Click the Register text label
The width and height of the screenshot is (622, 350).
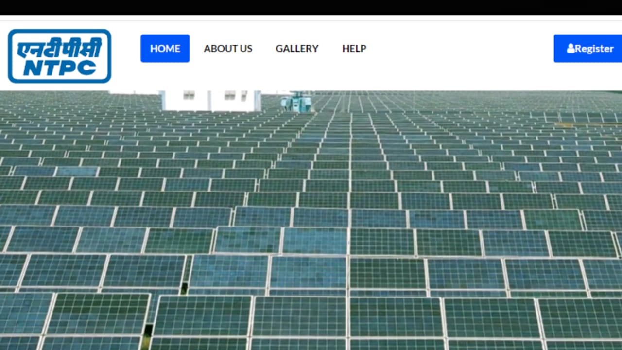pos(594,49)
